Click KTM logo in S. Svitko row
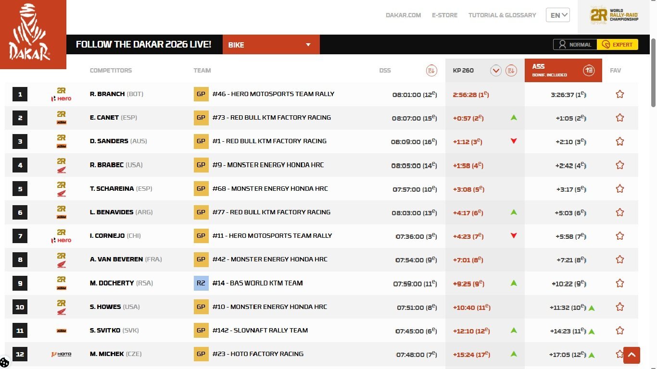 [61, 331]
